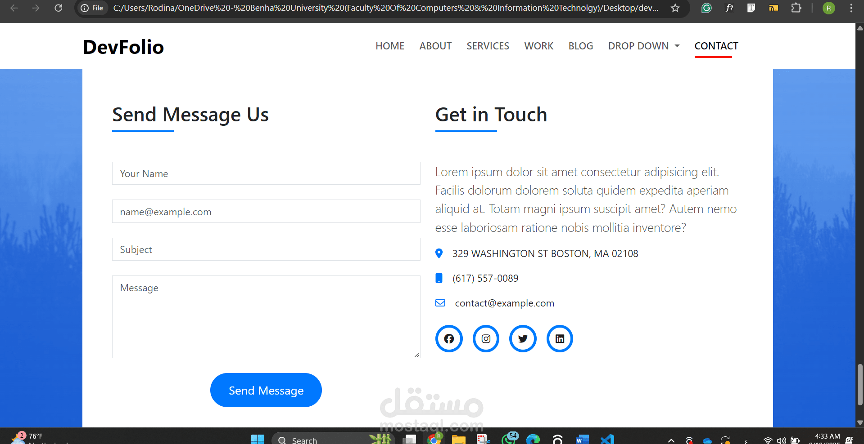Open the yellow ruler extension icon
This screenshot has height=444, width=864.
coord(774,8)
